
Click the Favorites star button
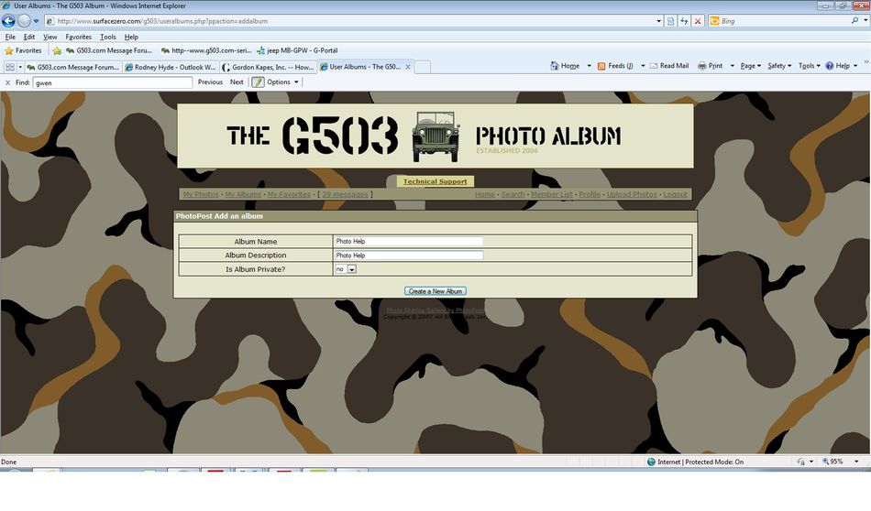pos(23,50)
